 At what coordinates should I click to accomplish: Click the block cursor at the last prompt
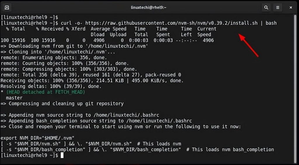[62, 155]
